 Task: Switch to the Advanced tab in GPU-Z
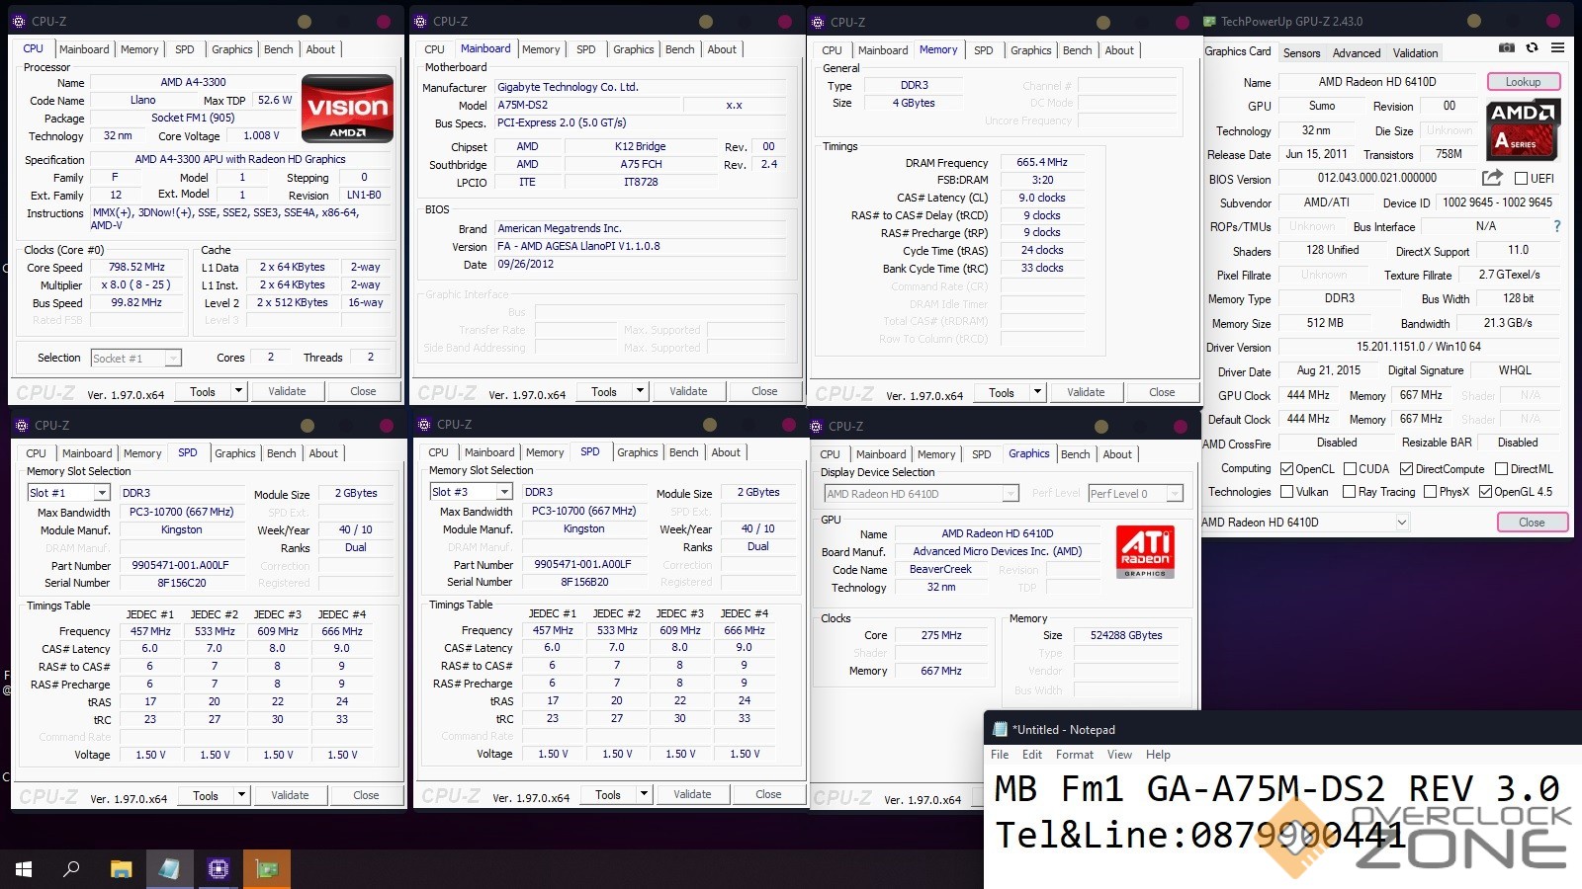tap(1357, 53)
